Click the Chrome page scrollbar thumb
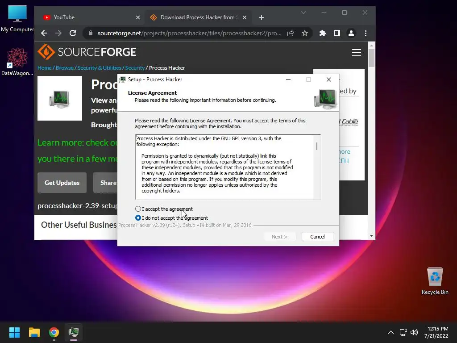457x343 pixels. (371, 58)
